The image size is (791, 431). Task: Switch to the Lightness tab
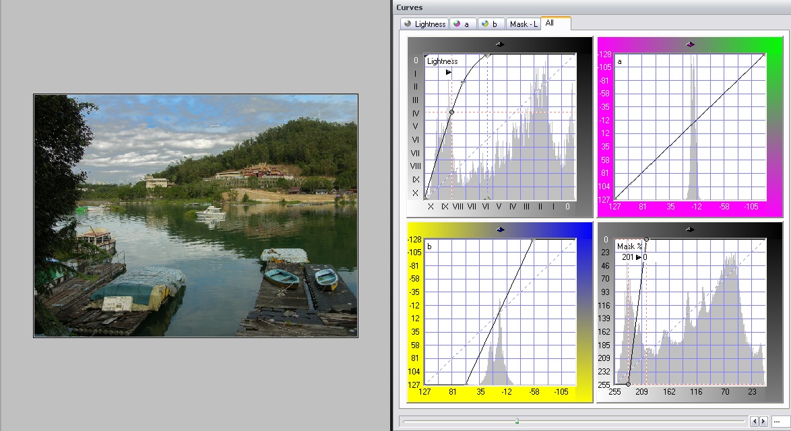point(424,24)
